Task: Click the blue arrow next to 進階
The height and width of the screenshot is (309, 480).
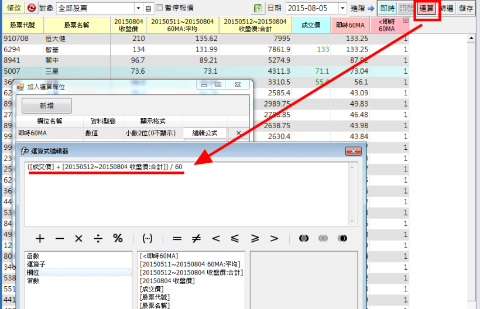Action: click(371, 8)
